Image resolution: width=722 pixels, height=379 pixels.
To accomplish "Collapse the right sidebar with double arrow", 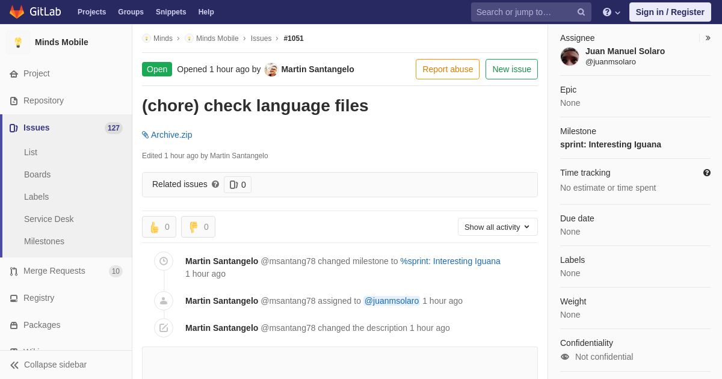I will point(708,38).
